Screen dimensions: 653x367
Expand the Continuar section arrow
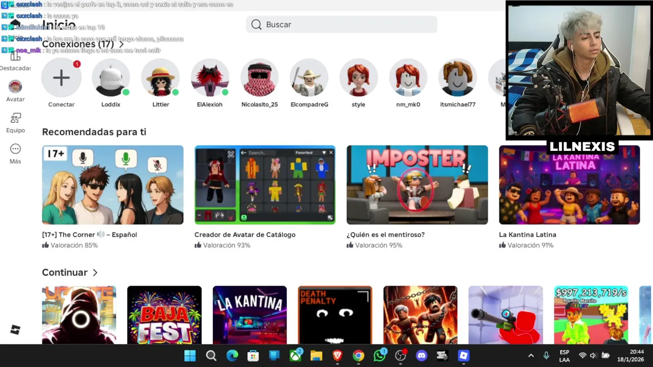95,273
